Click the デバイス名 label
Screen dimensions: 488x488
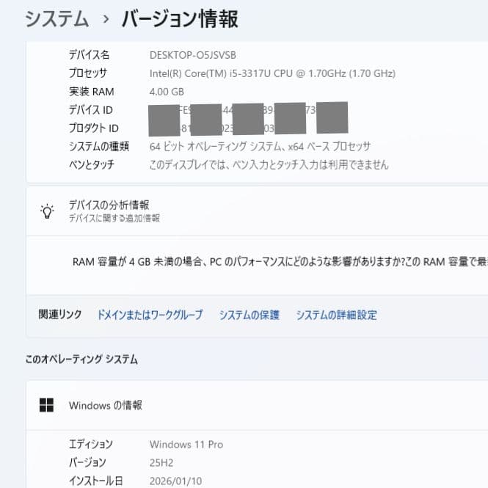point(89,55)
